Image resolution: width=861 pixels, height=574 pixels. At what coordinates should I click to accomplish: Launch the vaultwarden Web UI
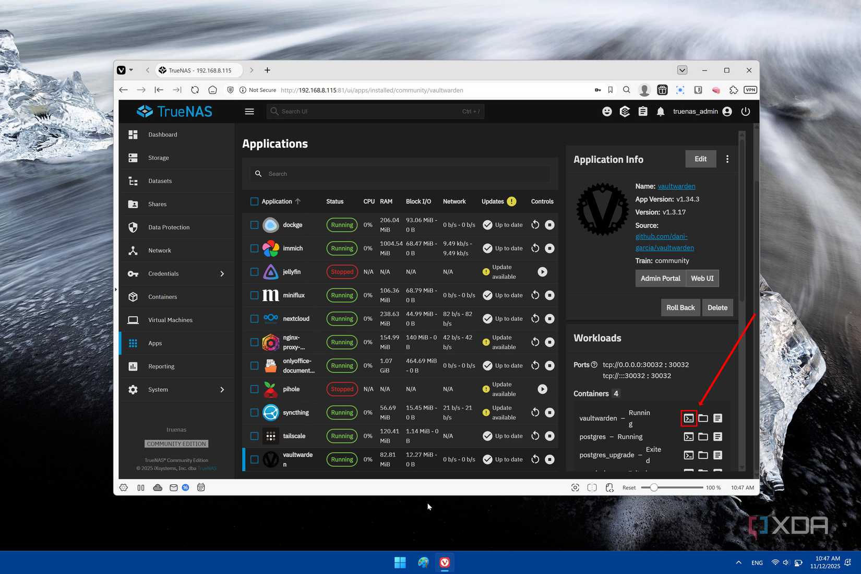tap(702, 279)
